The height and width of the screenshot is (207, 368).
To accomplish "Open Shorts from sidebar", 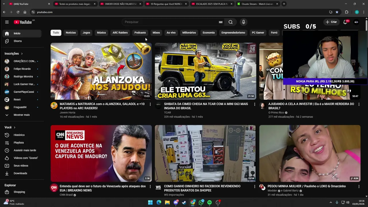I will click(x=22, y=41).
